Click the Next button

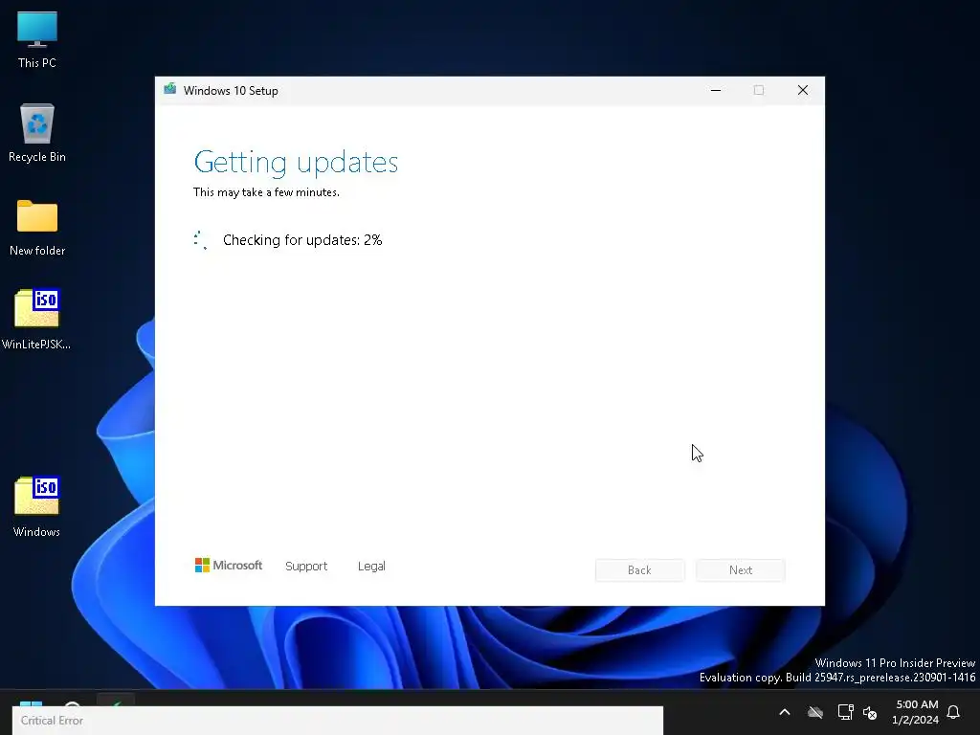point(741,570)
